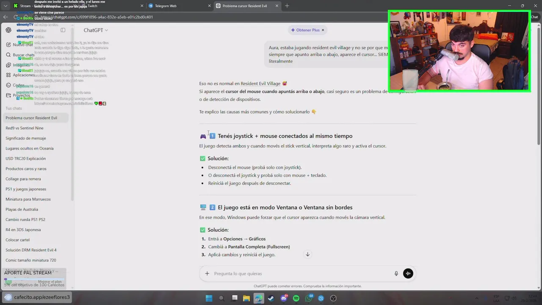Open the R4 en 3DS Japonesa chat
Image resolution: width=542 pixels, height=305 pixels.
point(23,230)
